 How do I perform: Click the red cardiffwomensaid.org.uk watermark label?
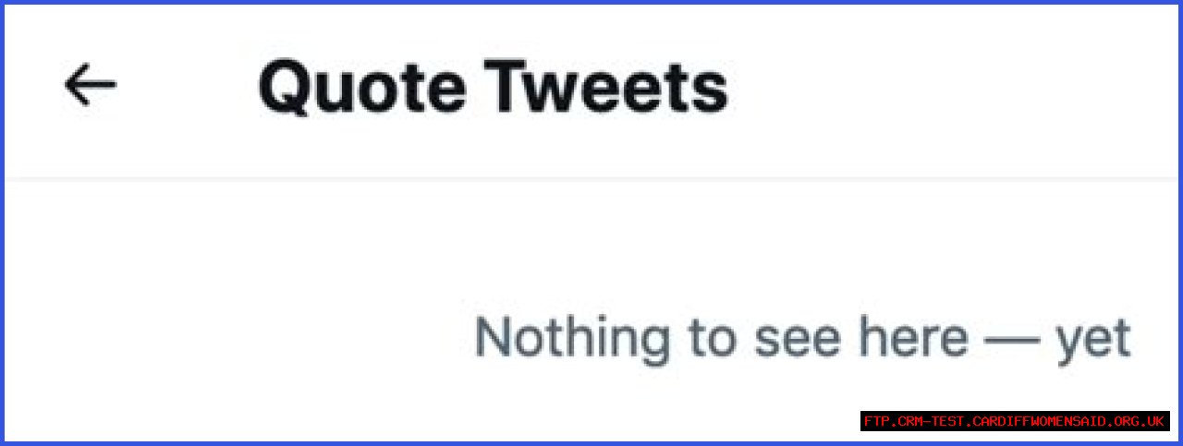[x=1015, y=421]
